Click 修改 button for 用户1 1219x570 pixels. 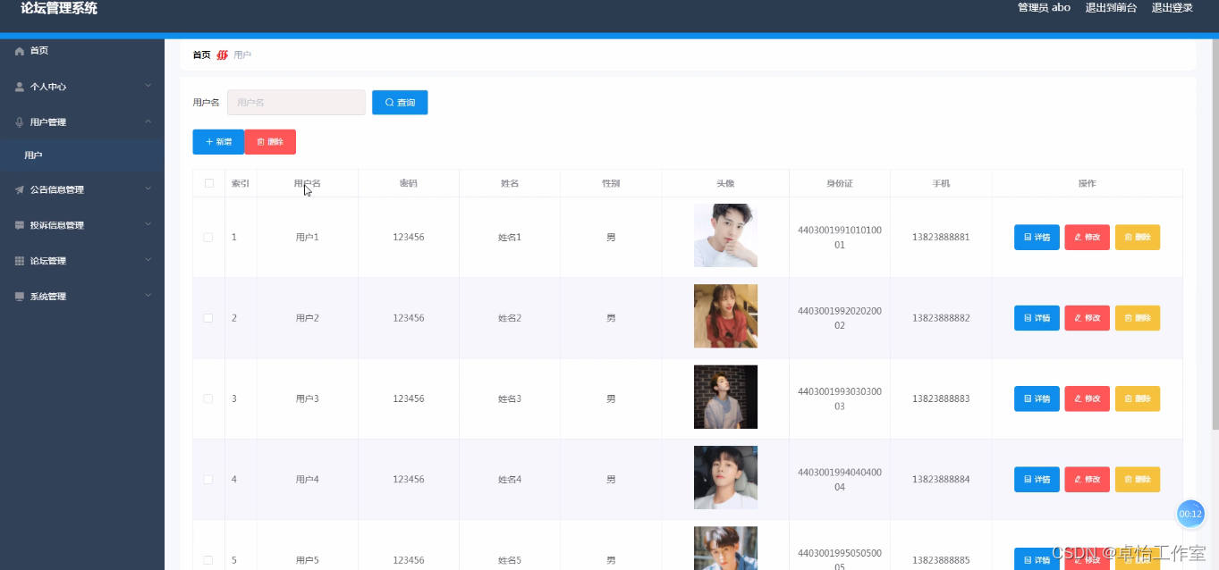tap(1088, 238)
